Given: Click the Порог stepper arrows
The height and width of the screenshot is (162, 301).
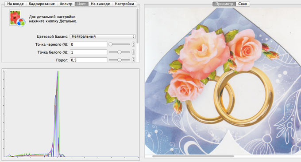Looking at the screenshot, I should tap(133, 60).
